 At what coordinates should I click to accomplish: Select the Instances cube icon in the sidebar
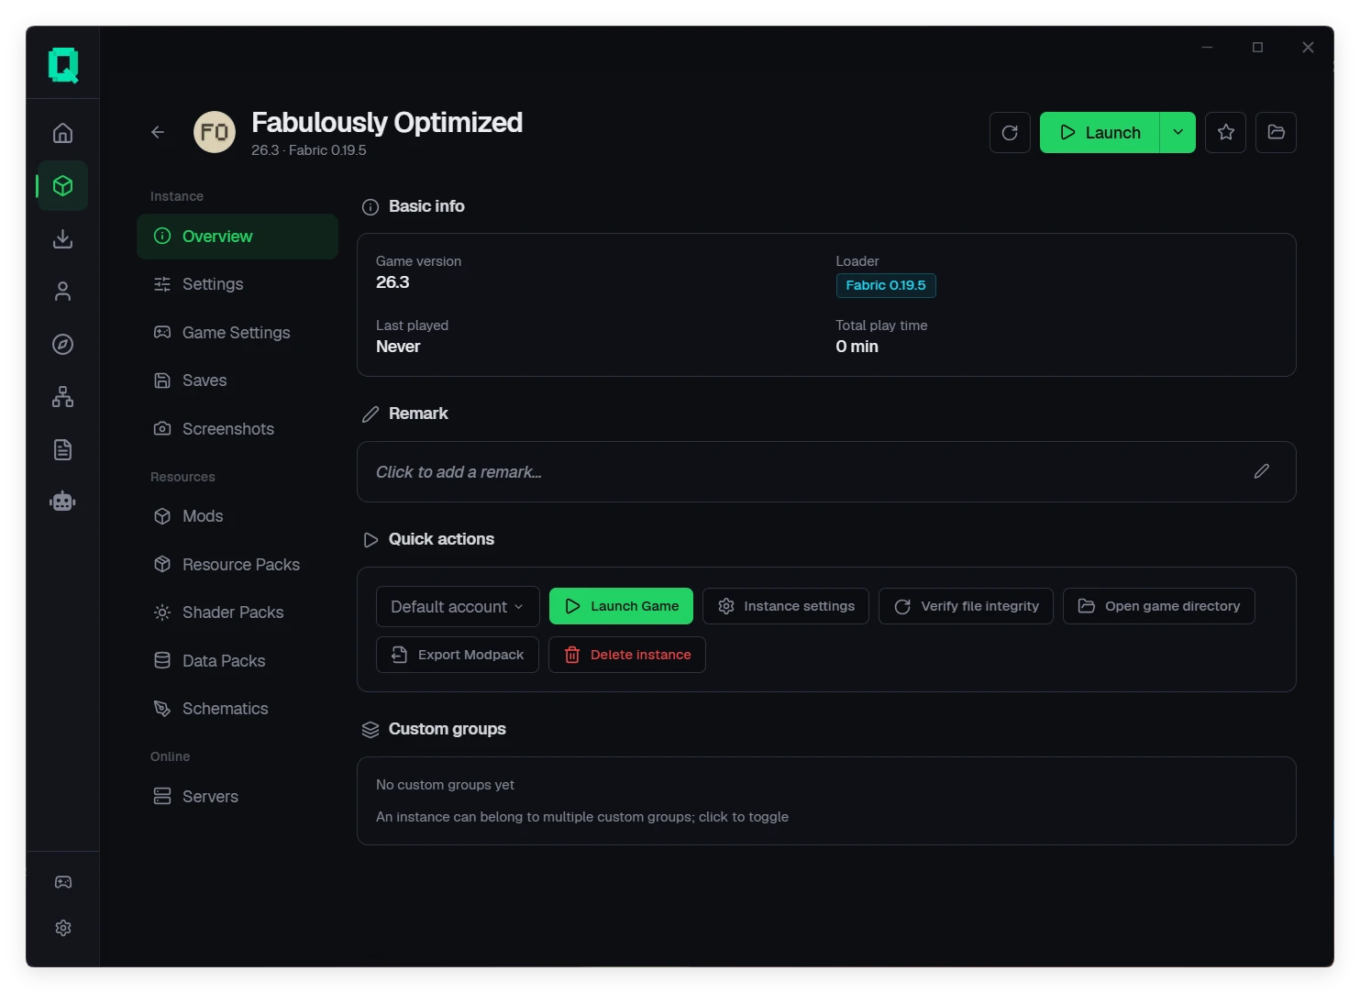click(x=62, y=186)
